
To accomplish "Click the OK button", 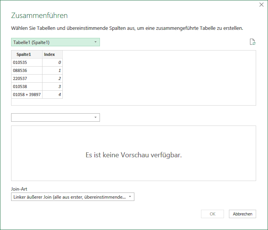I will tap(212, 214).
